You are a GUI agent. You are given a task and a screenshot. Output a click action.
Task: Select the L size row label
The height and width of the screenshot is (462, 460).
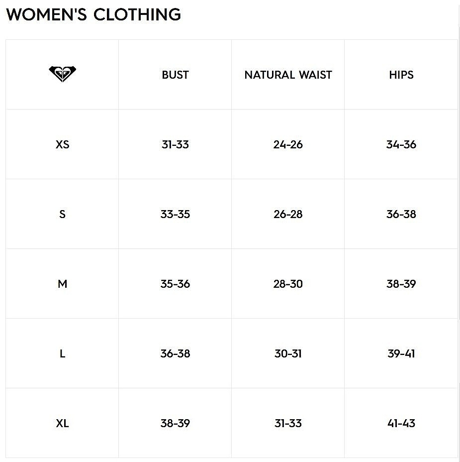[x=62, y=353]
